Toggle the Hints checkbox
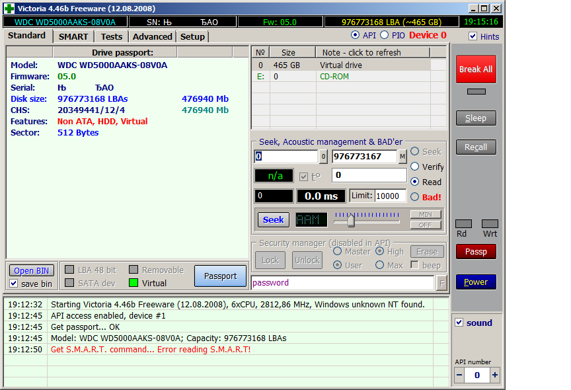Viewport: 571px width, 390px height. (473, 36)
